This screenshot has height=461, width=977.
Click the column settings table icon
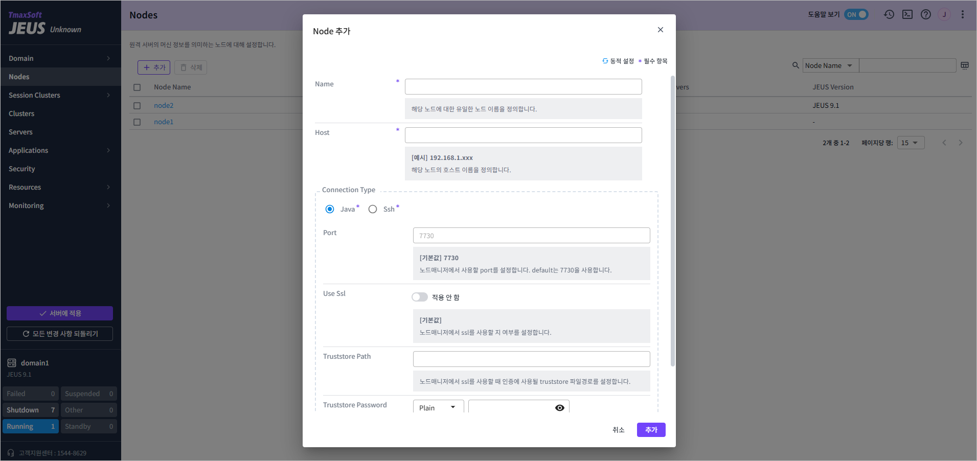tap(965, 65)
